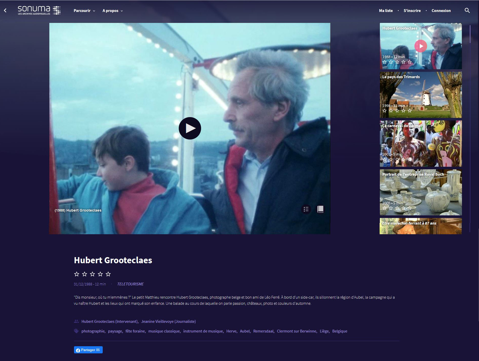
Task: Open Le pays des Trimards thumbnail
Action: (421, 95)
